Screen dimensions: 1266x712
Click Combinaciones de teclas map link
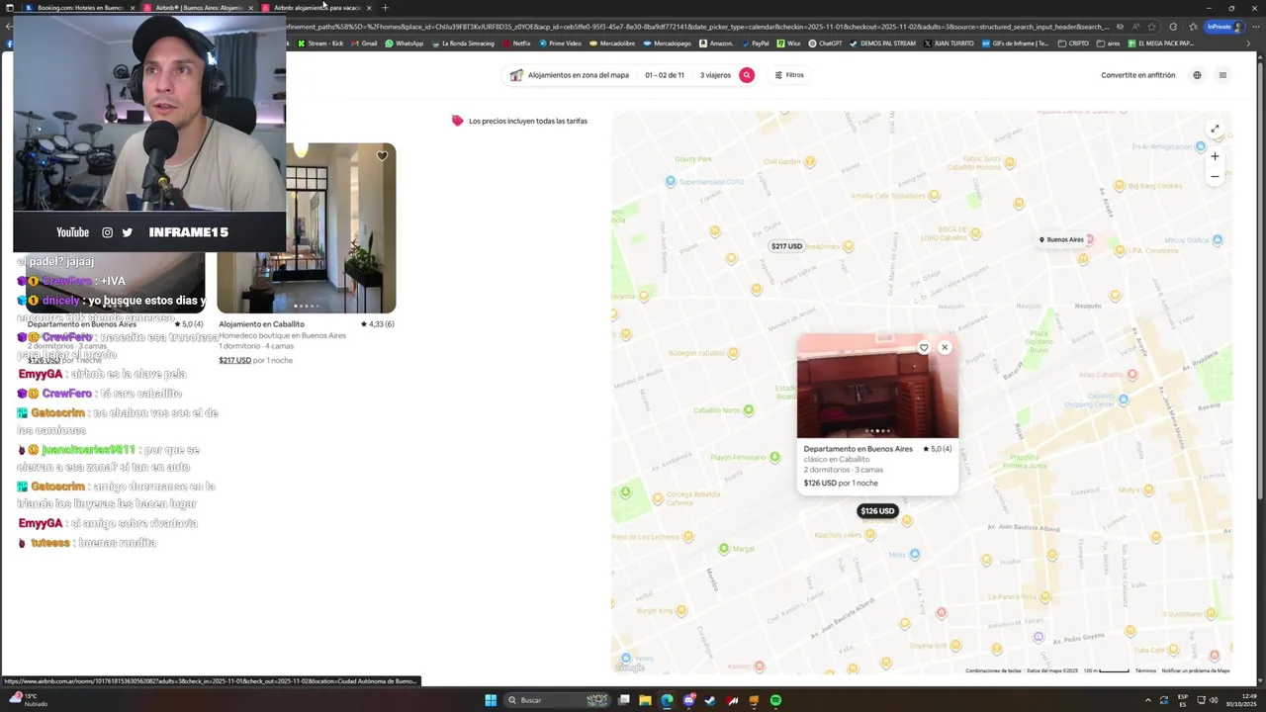pos(993,670)
